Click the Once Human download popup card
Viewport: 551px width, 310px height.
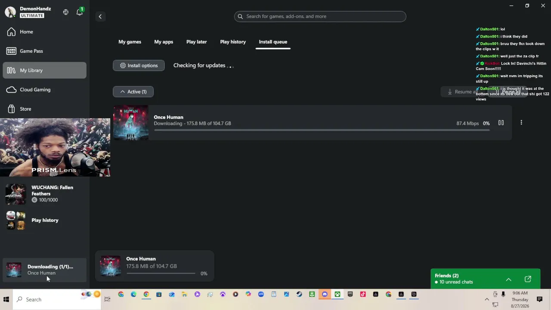(155, 266)
